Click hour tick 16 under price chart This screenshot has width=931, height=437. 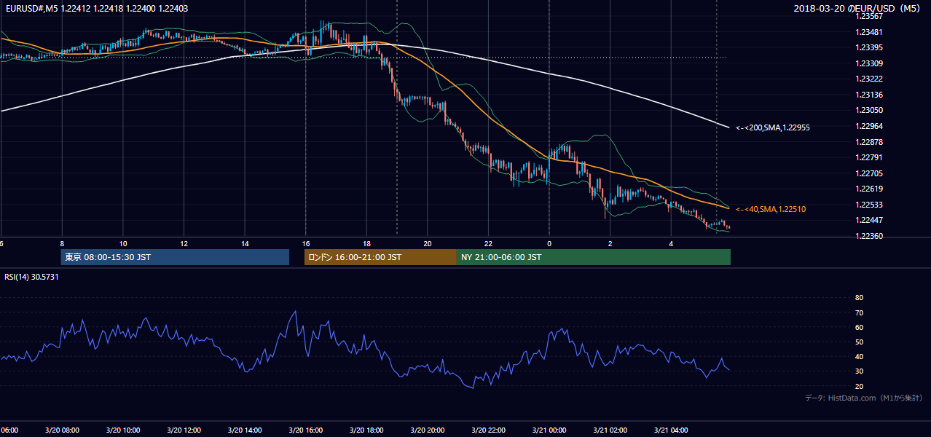coord(305,243)
